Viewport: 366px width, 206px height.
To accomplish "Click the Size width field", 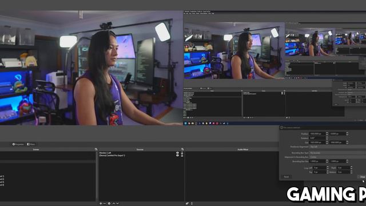I will 317,142.
